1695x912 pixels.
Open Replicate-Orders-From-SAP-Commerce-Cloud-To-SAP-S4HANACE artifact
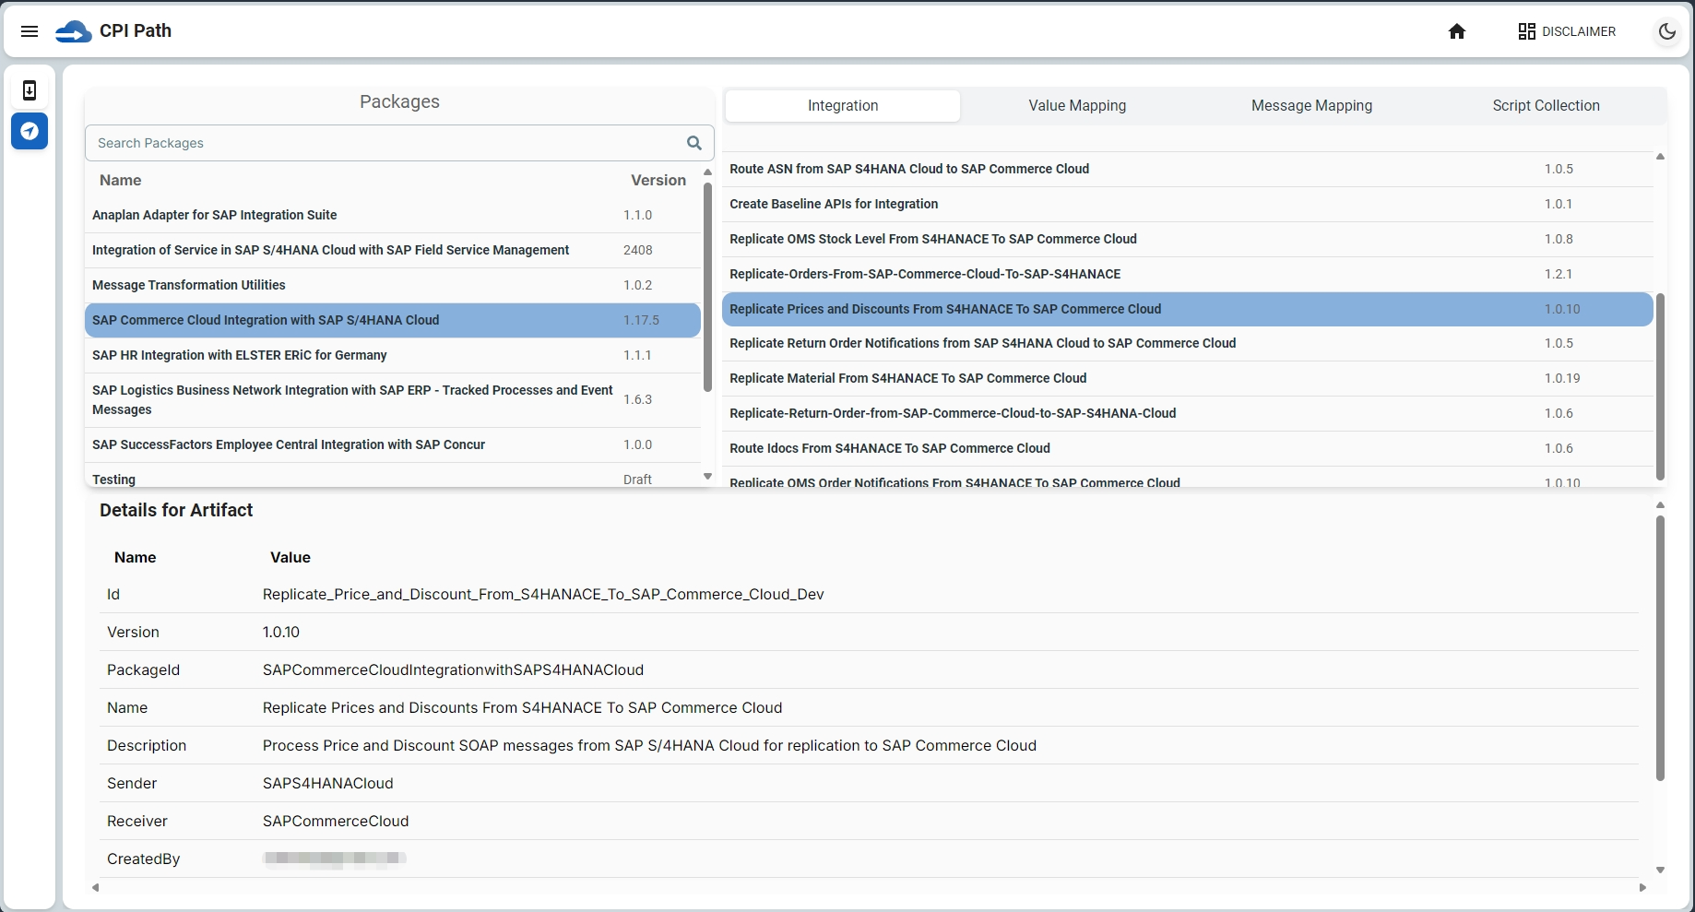pos(1188,274)
